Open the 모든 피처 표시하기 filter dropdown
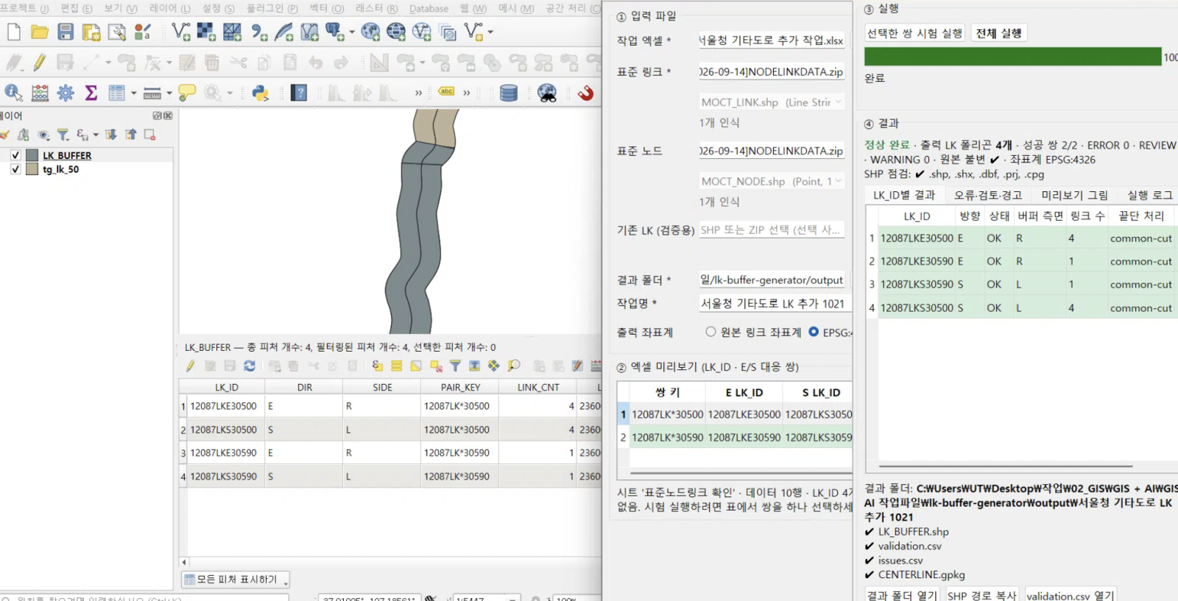The height and width of the screenshot is (601, 1178). [x=236, y=580]
